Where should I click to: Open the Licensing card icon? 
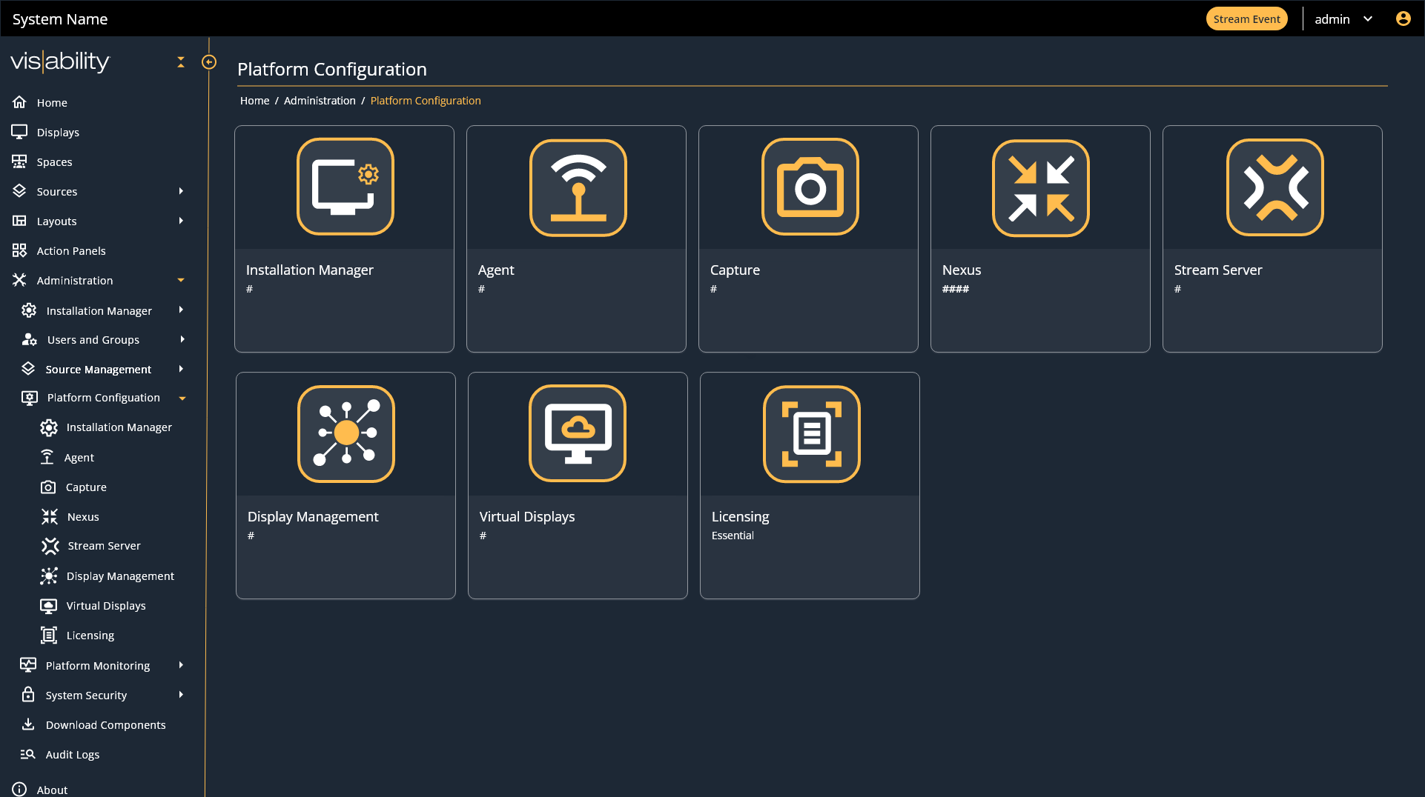(811, 434)
